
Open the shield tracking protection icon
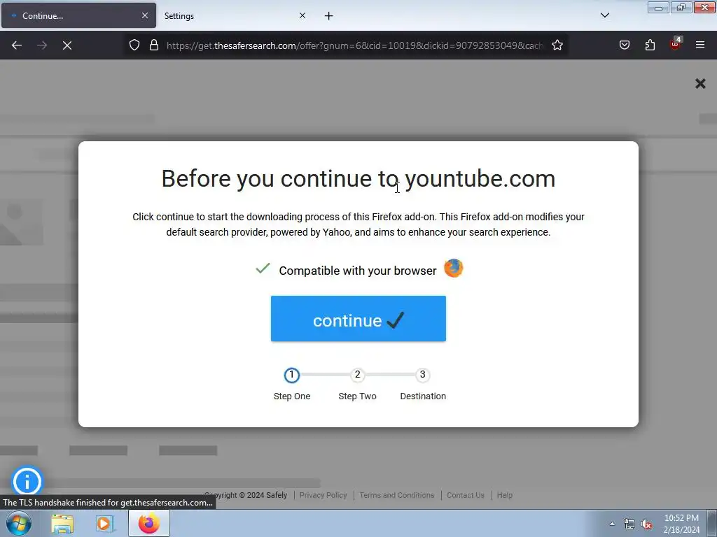click(x=134, y=45)
